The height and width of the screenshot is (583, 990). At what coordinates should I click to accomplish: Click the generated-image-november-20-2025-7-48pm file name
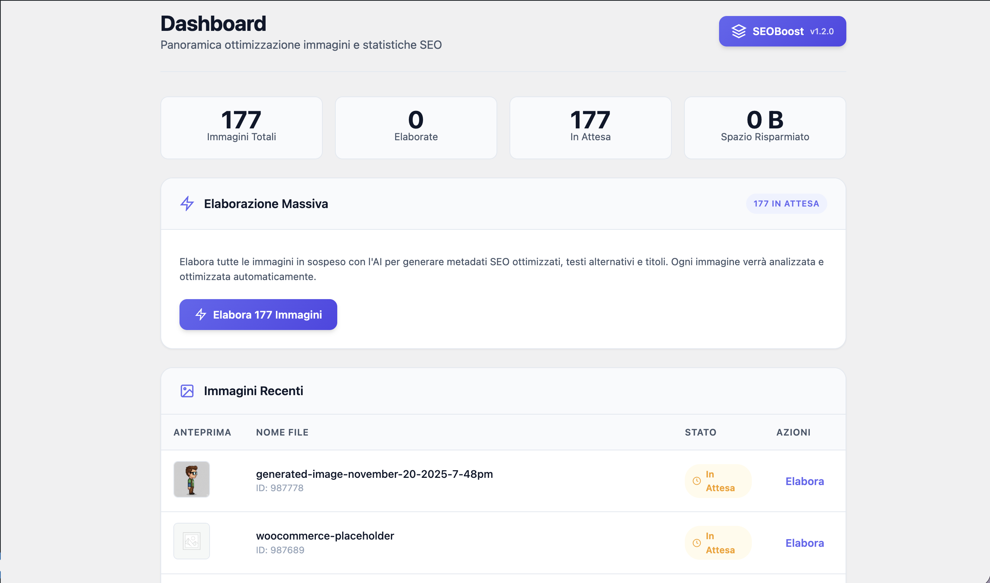374,474
